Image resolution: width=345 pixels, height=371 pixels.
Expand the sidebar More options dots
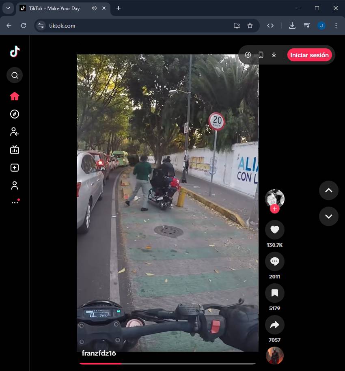(15, 202)
